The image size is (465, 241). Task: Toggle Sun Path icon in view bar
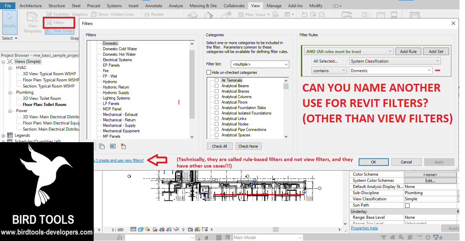(x=147, y=229)
